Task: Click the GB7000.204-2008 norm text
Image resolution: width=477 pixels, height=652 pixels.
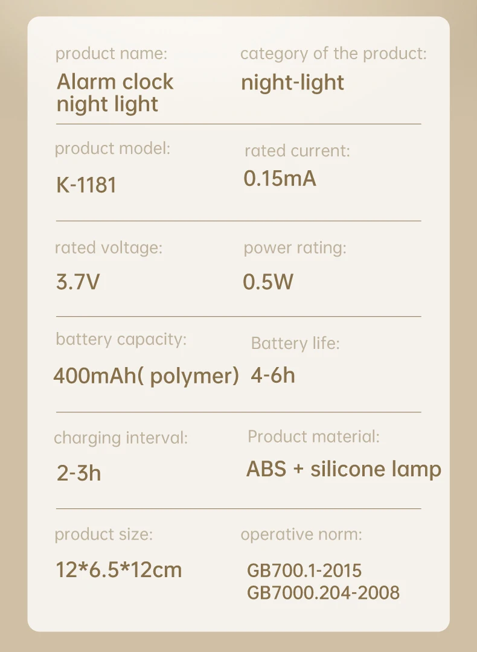Action: point(323,593)
